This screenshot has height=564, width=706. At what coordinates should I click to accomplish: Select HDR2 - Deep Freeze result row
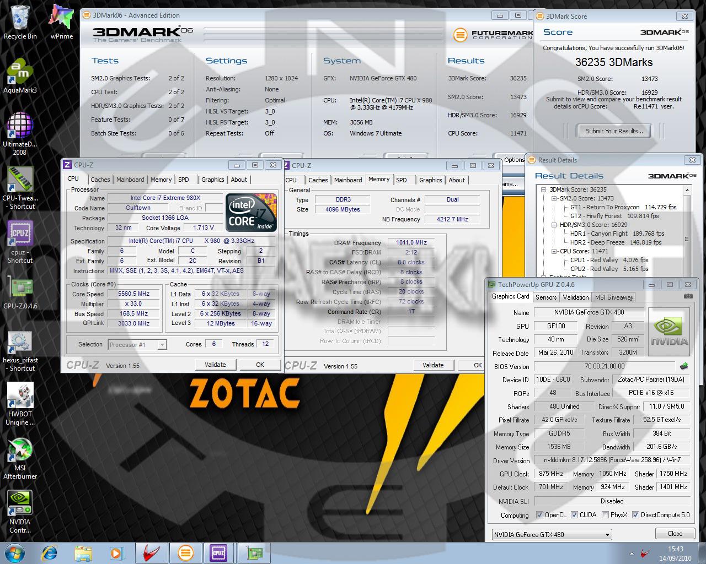[616, 242]
